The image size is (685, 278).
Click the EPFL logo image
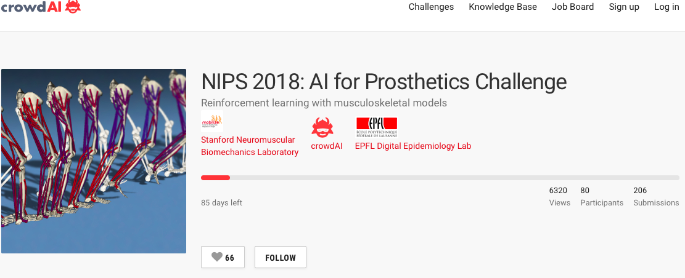[376, 127]
